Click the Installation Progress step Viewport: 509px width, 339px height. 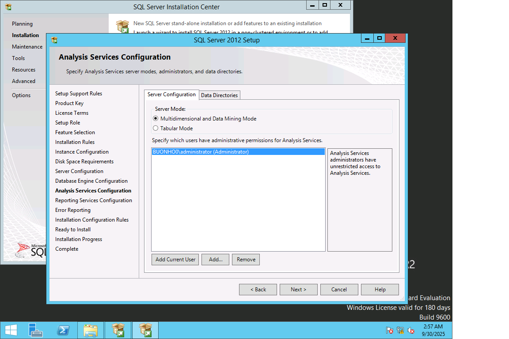pos(79,239)
